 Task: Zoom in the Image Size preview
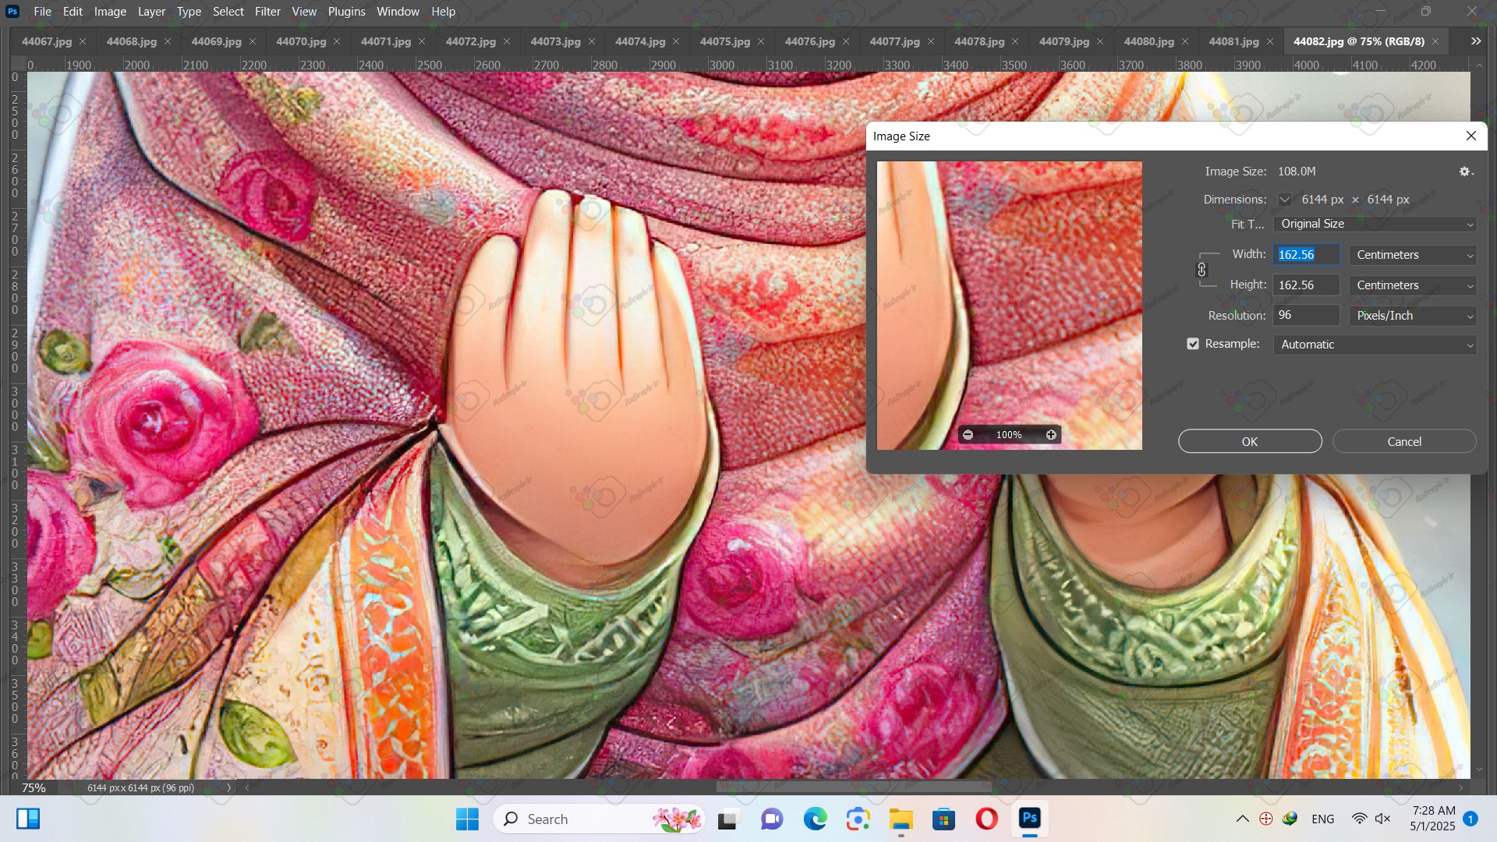click(x=1051, y=435)
